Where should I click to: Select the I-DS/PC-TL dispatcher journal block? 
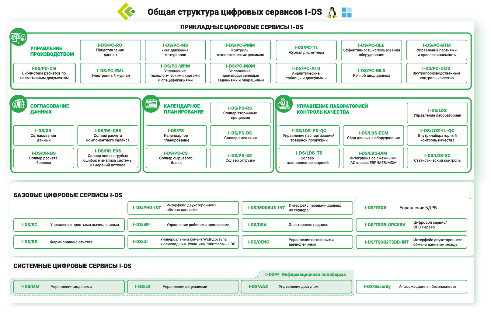click(x=306, y=50)
